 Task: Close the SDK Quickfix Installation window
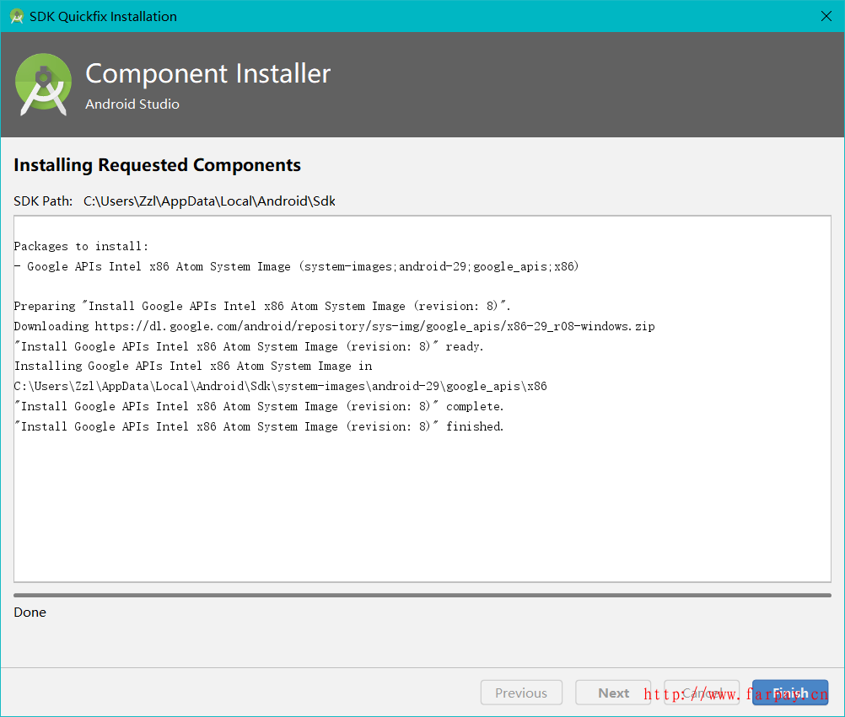[x=826, y=16]
